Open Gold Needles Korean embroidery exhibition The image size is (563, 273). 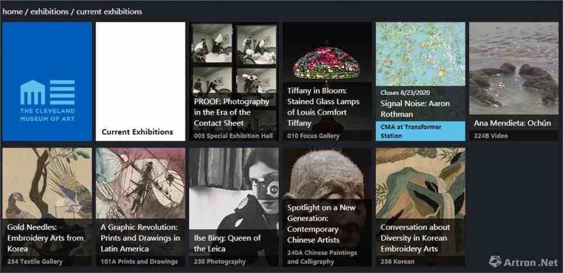[x=47, y=207]
